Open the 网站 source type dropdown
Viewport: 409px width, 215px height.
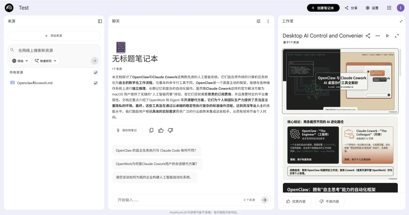[20, 61]
